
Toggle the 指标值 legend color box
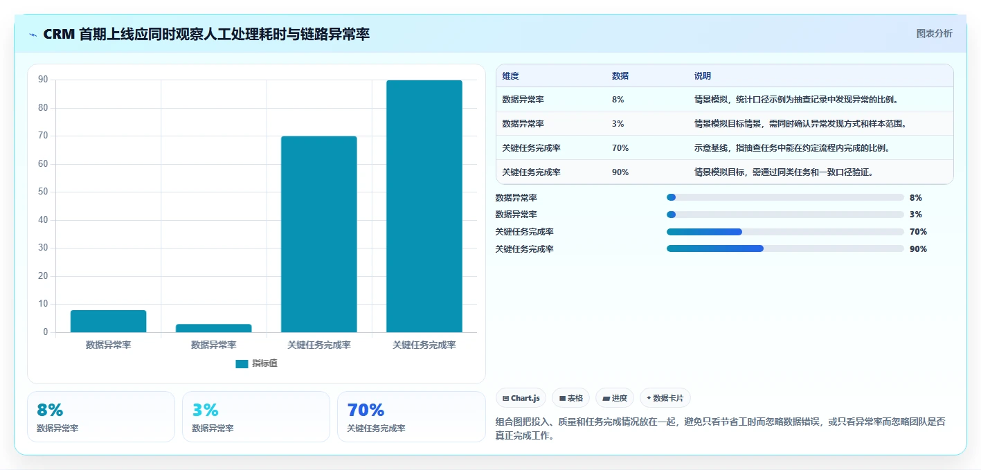(242, 364)
